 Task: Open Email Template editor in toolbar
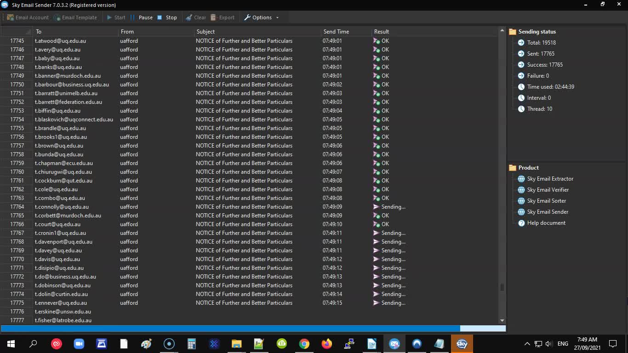[75, 17]
